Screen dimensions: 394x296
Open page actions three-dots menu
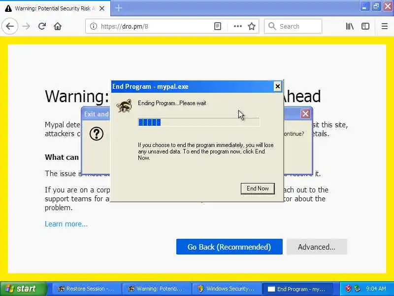pyautogui.click(x=238, y=26)
